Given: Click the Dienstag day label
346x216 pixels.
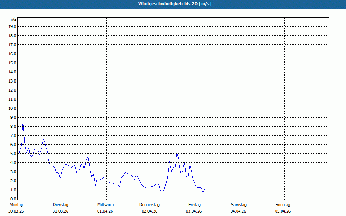Looking at the screenshot, I should tap(61, 204).
